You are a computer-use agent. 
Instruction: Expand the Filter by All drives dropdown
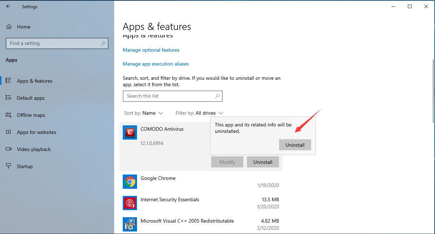click(199, 113)
